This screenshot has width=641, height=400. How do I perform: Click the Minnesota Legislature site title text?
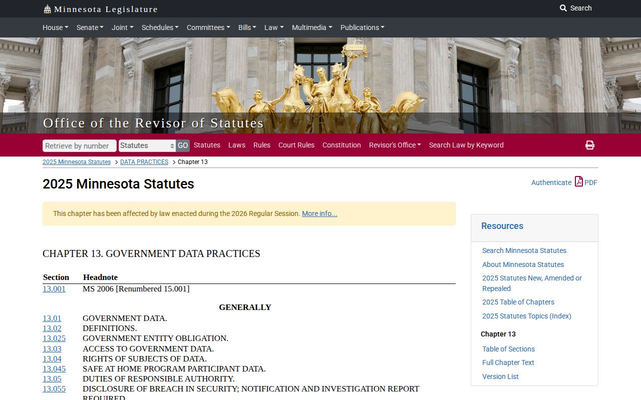[106, 9]
